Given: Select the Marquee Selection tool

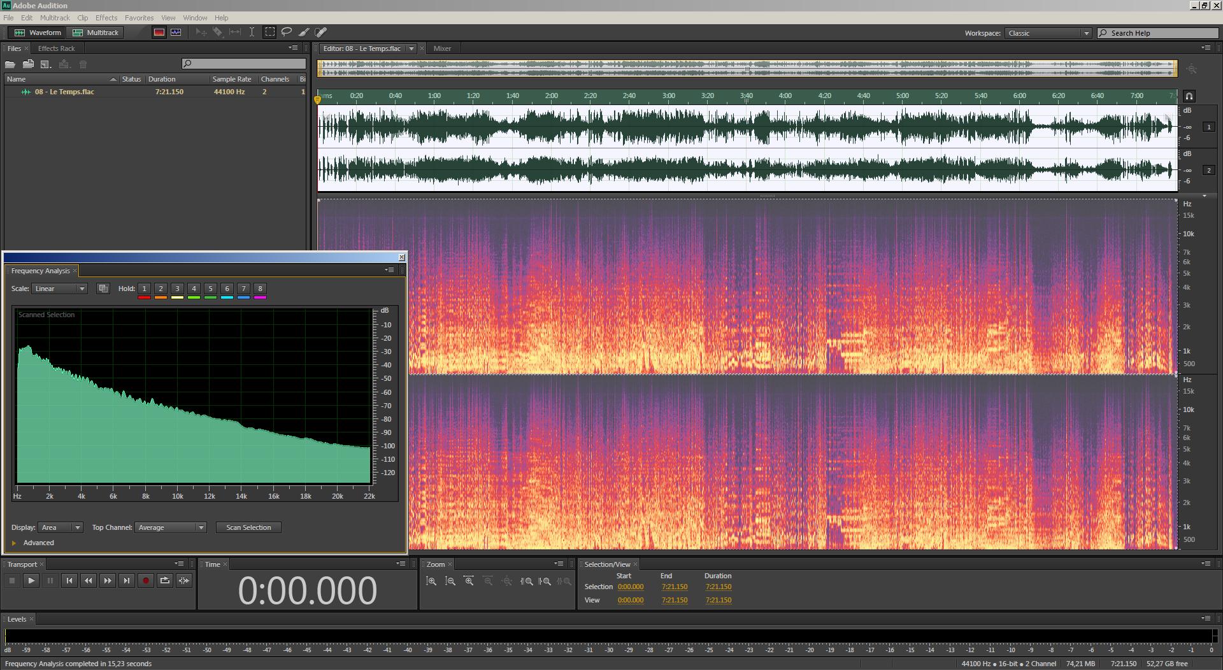Looking at the screenshot, I should click(270, 32).
